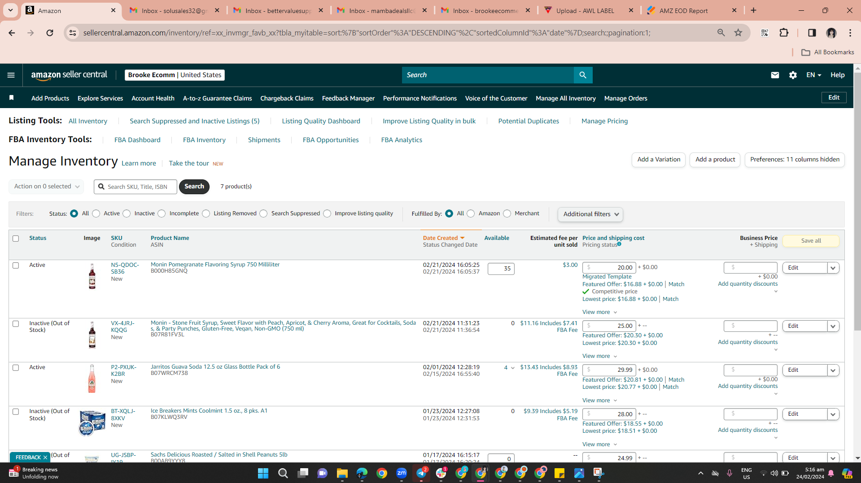
Task: Open the Seller Central hamburger menu
Action: coord(11,75)
